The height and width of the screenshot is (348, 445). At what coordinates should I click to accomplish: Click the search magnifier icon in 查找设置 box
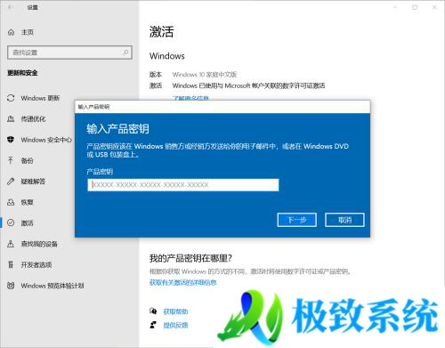125,53
